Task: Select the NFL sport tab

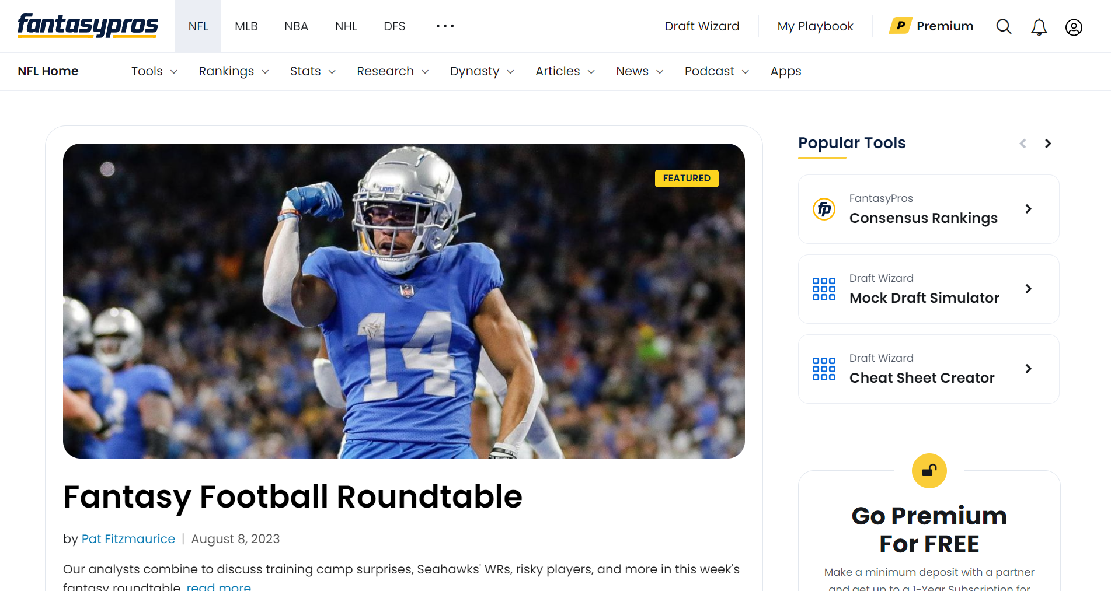Action: 198,26
